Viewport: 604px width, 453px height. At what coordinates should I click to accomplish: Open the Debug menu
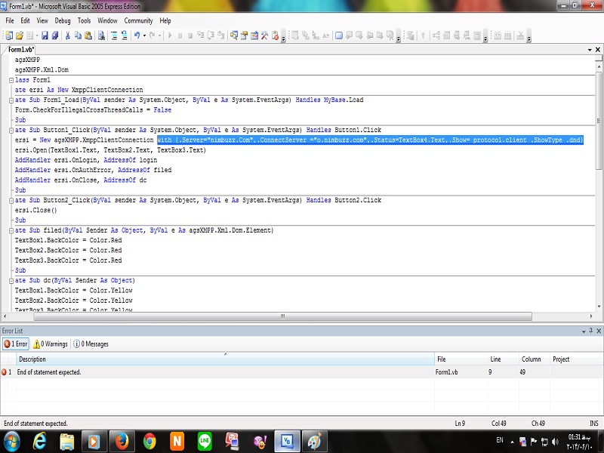coord(63,21)
